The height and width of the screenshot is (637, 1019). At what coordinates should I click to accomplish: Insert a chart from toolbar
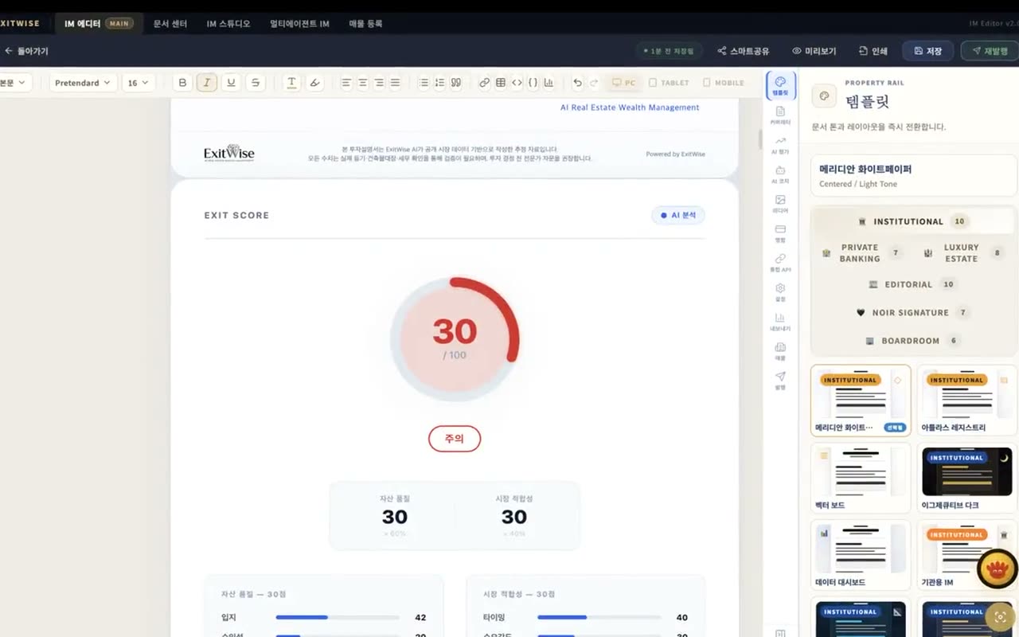pyautogui.click(x=549, y=83)
